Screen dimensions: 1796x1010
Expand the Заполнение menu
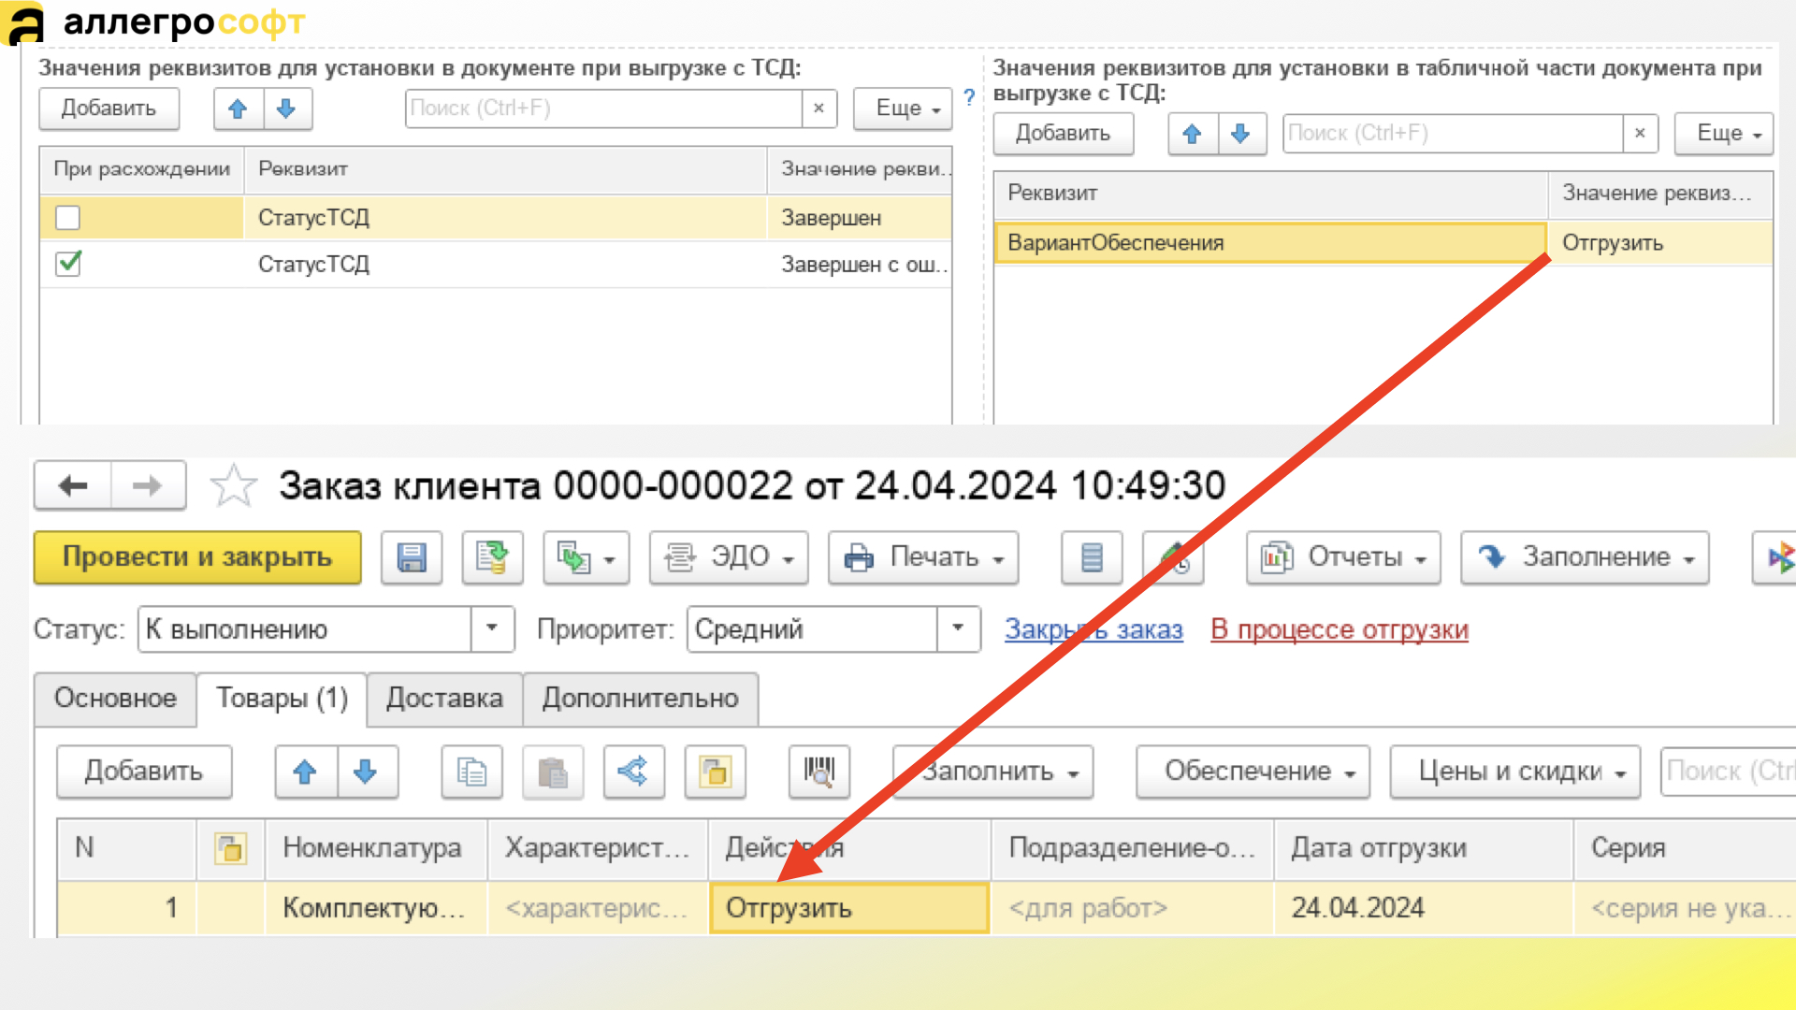click(1586, 557)
